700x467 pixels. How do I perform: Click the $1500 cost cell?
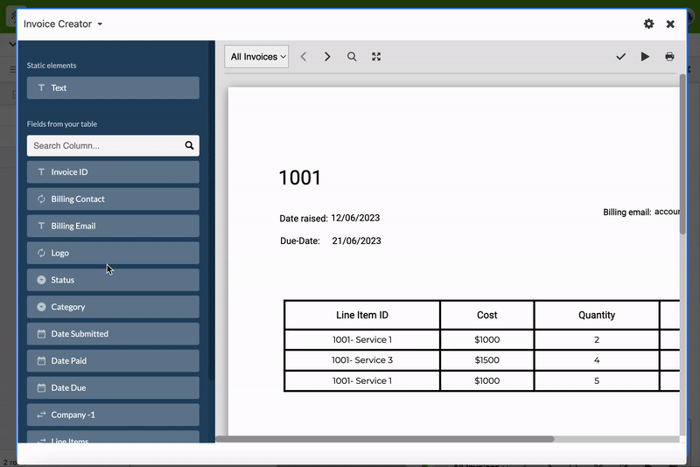487,360
